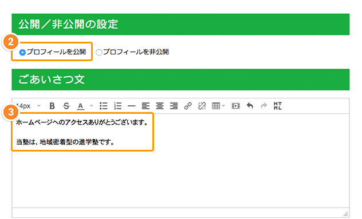362x219 pixels.
Task: Insert a numbered list
Action: (x=117, y=106)
